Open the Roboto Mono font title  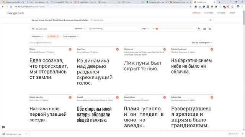click(x=129, y=97)
